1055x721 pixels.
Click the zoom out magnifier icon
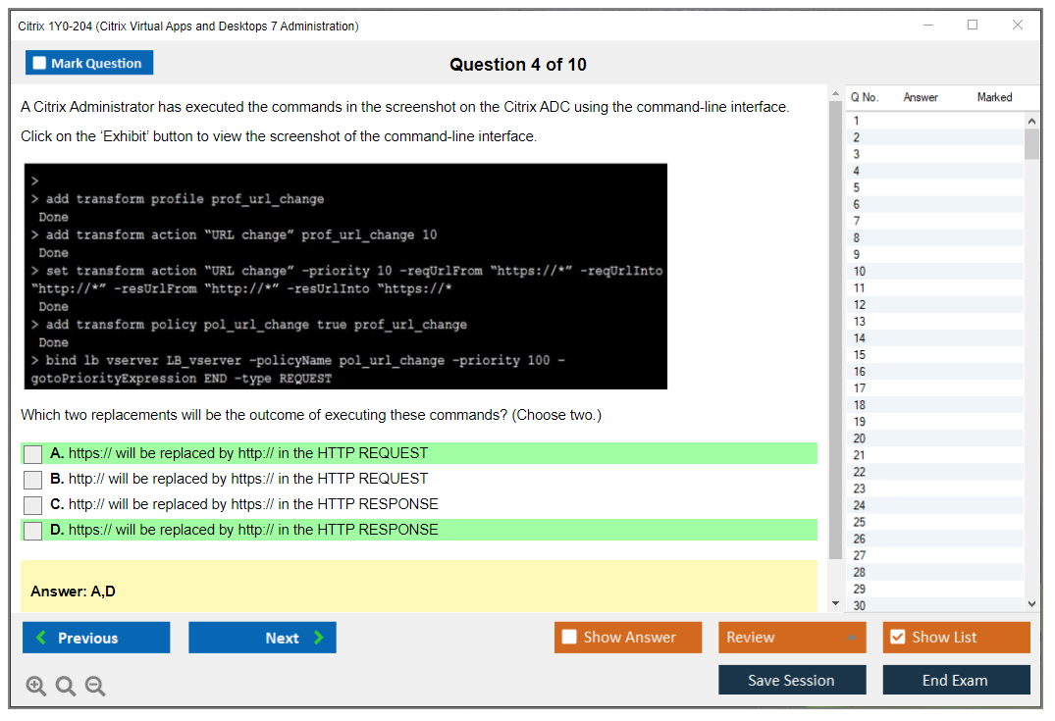coord(95,686)
